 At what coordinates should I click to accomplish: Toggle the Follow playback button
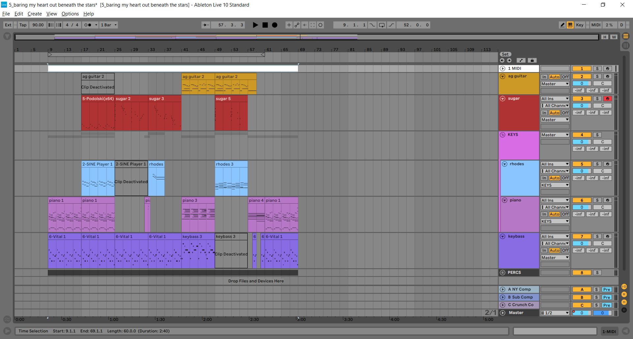pyautogui.click(x=206, y=25)
